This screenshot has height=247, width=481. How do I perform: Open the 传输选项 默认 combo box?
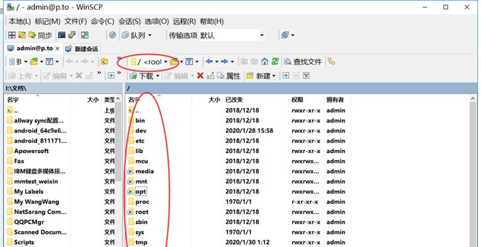(232, 36)
